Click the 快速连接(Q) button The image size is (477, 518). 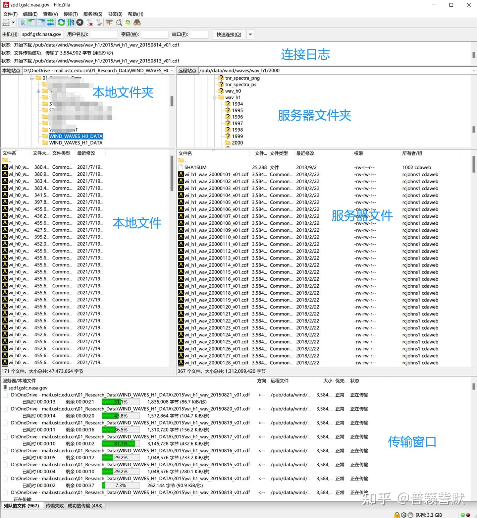click(x=229, y=34)
